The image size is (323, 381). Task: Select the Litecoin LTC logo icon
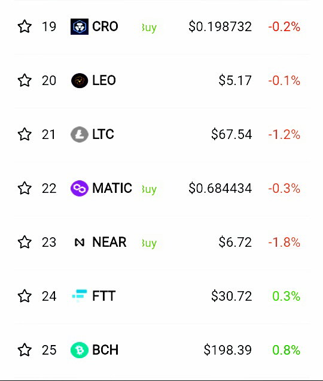coord(80,134)
